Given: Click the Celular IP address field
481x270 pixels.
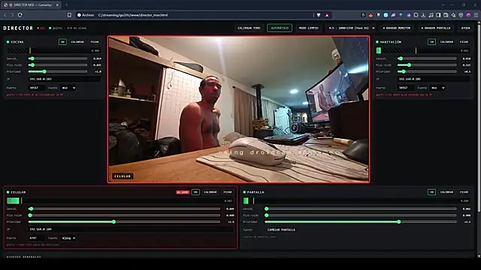Looking at the screenshot, I should coord(131,229).
